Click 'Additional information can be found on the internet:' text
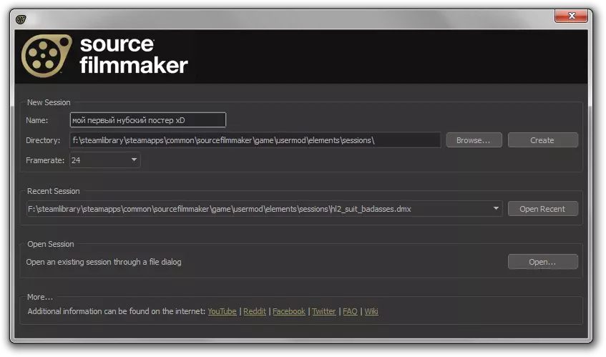 (x=117, y=311)
